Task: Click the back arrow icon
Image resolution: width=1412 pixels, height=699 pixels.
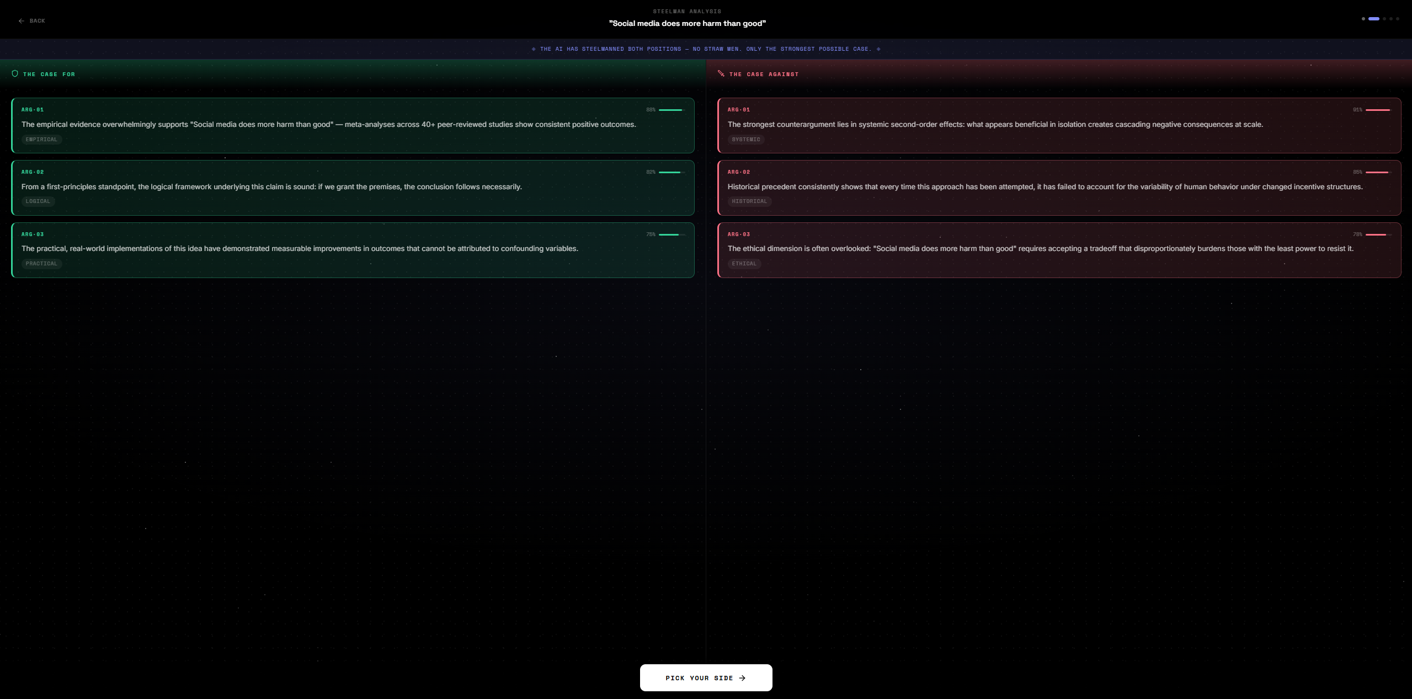Action: pos(21,21)
